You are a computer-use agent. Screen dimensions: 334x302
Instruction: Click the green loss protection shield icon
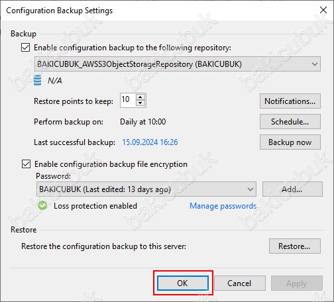tap(42, 206)
